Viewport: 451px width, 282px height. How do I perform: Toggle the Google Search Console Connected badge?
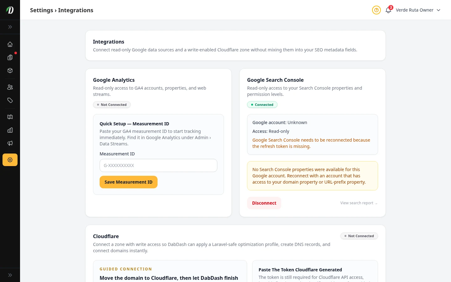(262, 104)
